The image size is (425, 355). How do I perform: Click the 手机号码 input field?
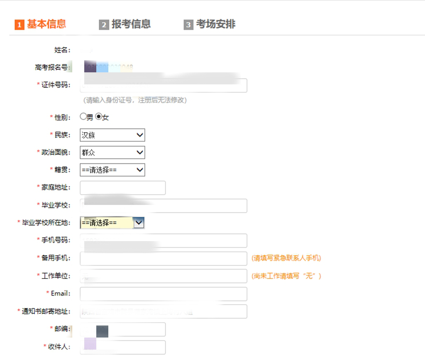(x=164, y=241)
